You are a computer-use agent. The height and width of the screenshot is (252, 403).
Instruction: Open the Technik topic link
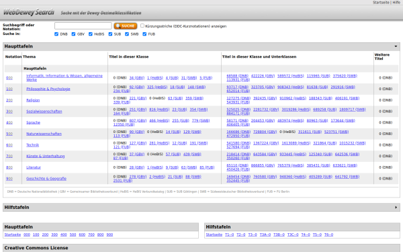coord(32,145)
